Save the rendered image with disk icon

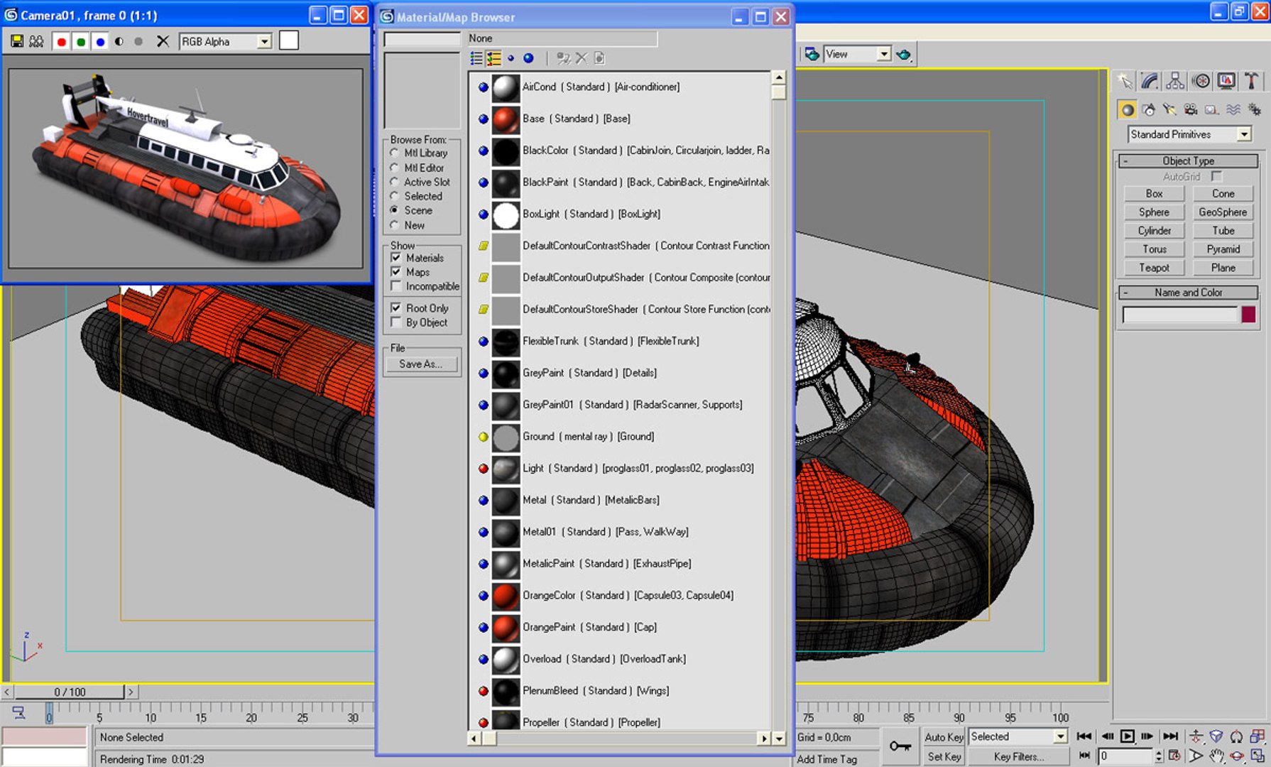tap(16, 42)
